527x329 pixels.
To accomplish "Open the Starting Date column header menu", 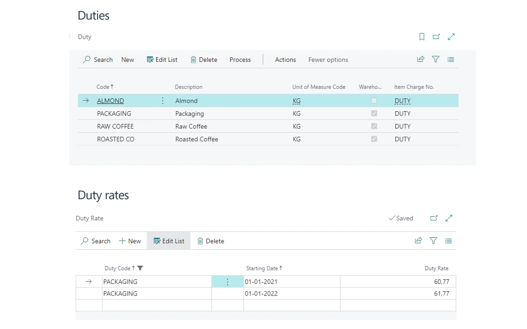I will click(264, 268).
